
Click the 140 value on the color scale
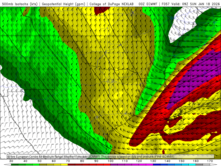click(167, 161)
